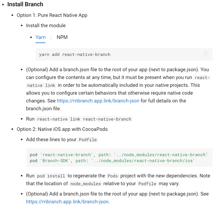Copy the yarn add command with the copy icon
Image resolution: width=217 pixels, height=208 pixels.
[x=206, y=54]
